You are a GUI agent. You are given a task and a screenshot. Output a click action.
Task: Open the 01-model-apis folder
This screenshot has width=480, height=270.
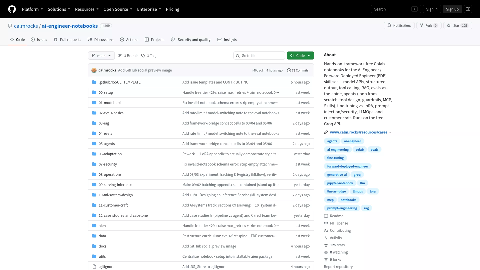110,103
